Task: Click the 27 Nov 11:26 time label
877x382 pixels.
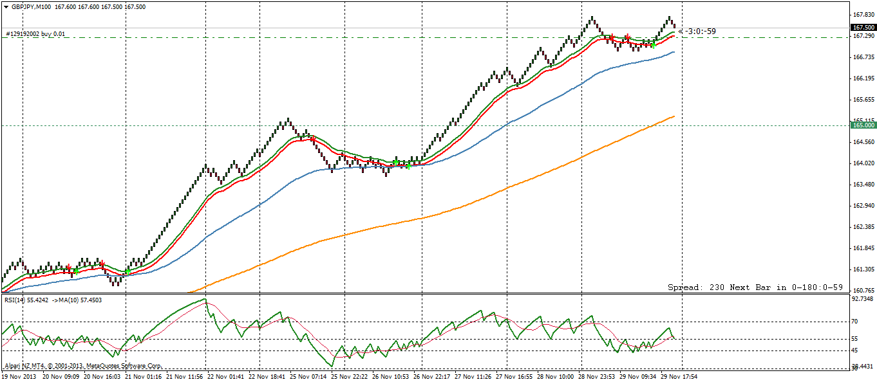Action: click(475, 376)
